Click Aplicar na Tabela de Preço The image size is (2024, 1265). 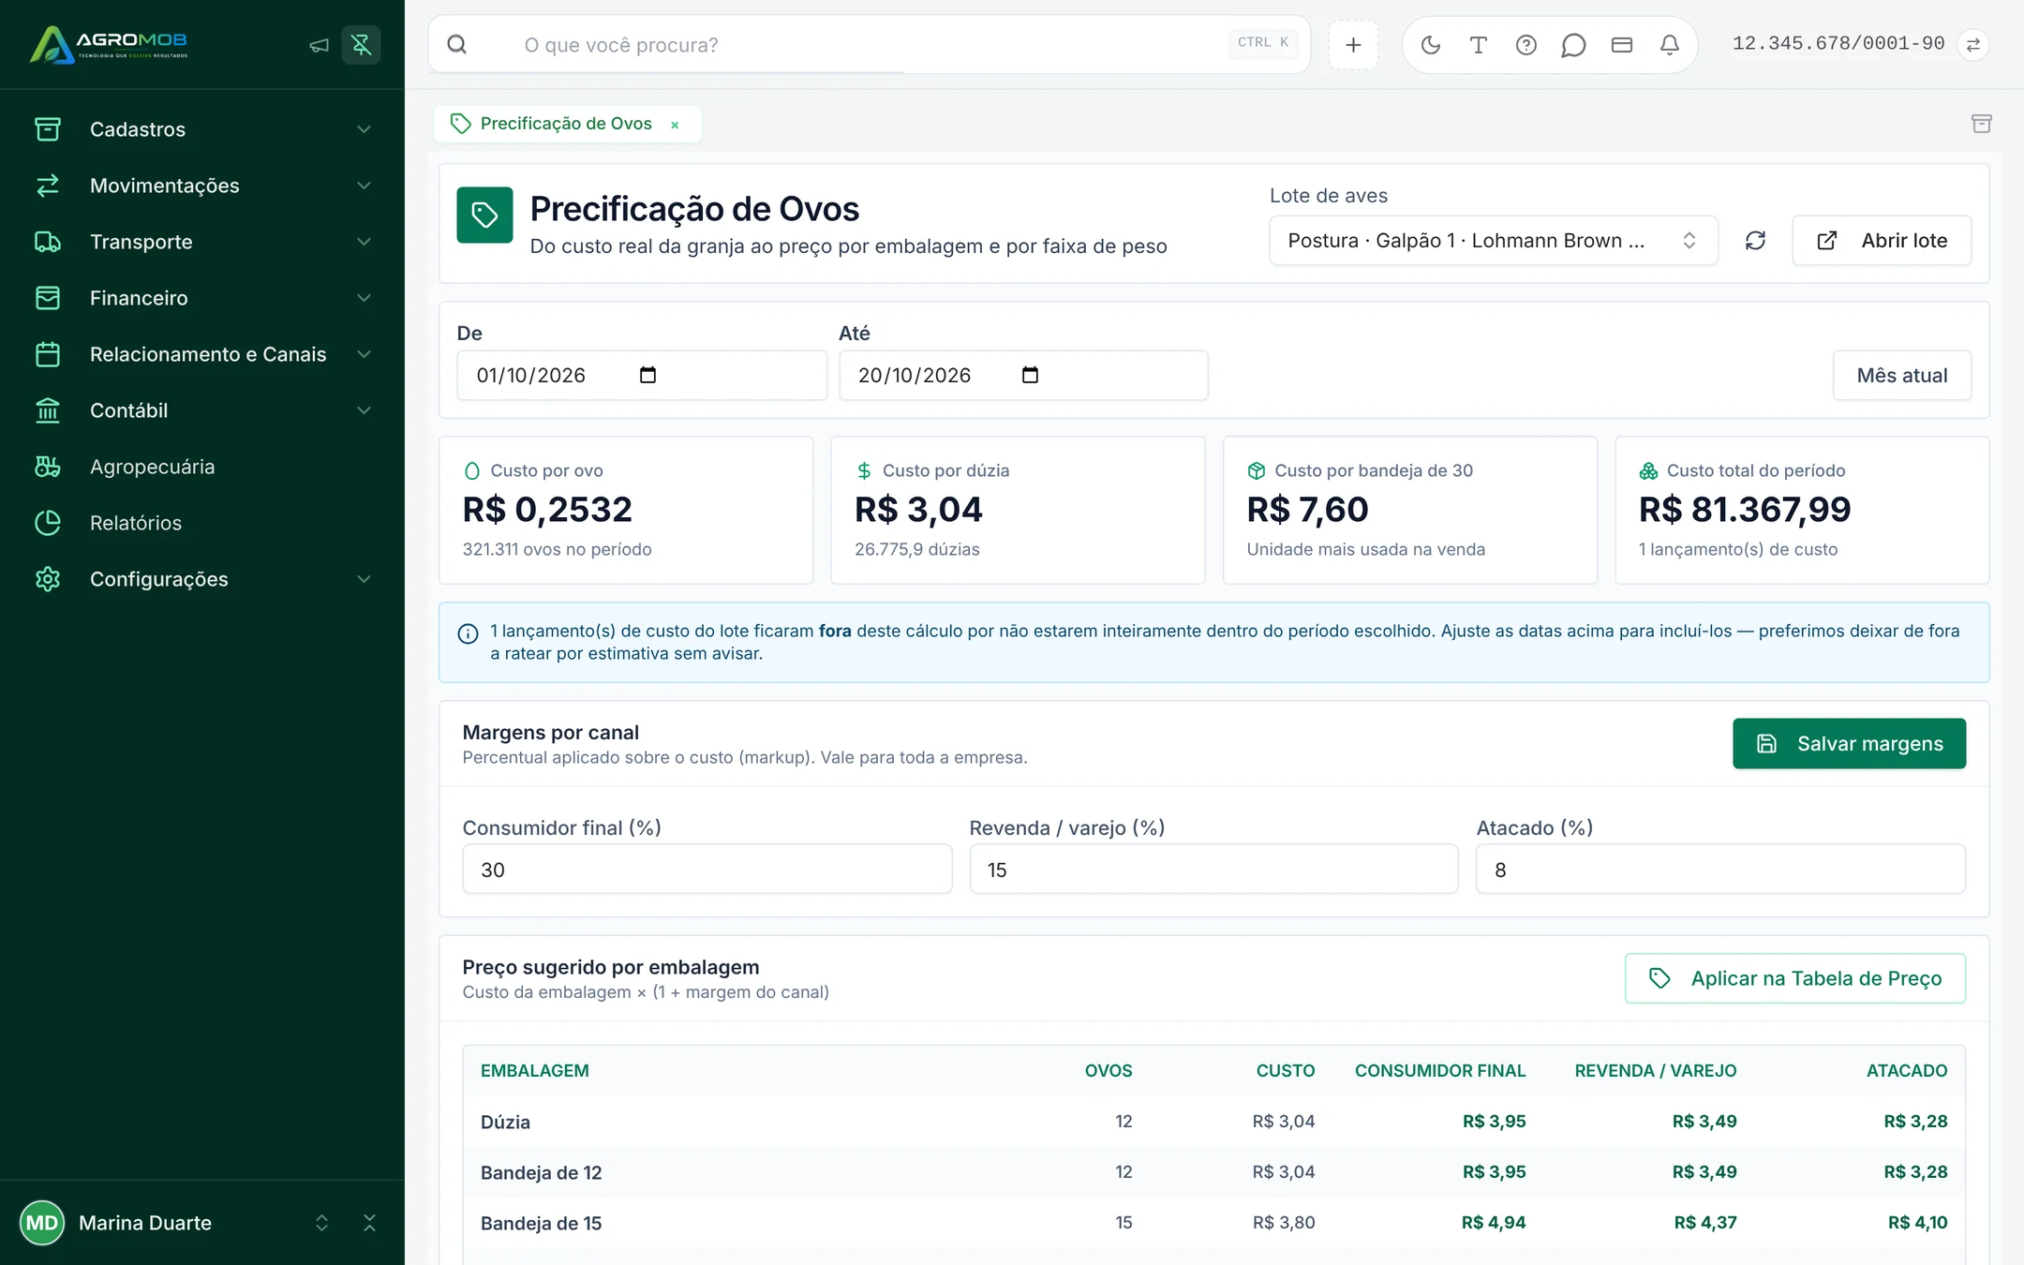[x=1794, y=978]
